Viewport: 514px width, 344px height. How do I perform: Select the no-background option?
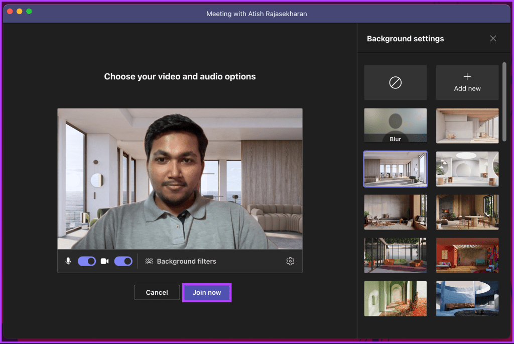click(x=395, y=82)
